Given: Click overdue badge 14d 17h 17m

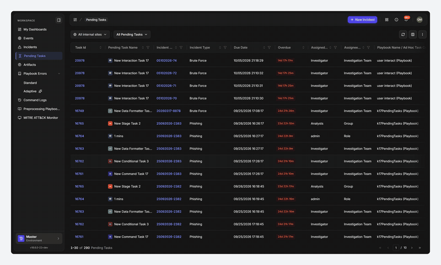Looking at the screenshot, I should click(285, 61).
